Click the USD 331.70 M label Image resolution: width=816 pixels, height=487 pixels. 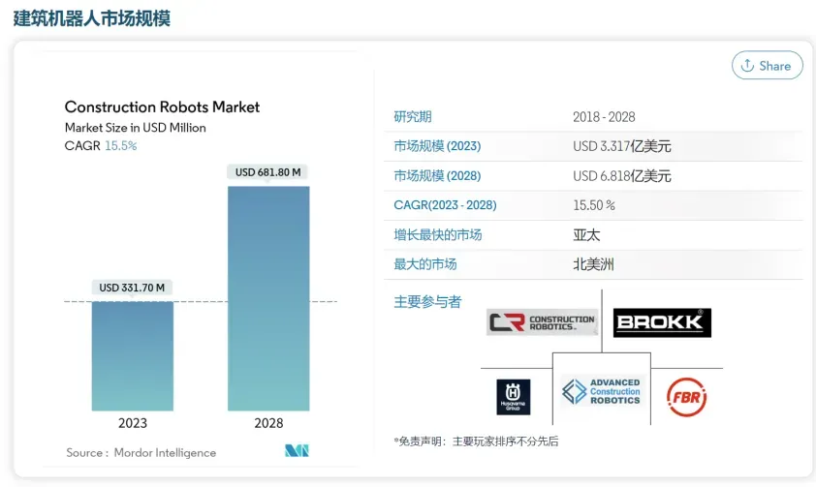(x=133, y=288)
